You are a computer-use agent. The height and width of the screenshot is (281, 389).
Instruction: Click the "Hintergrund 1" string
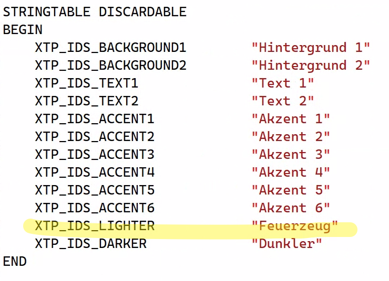click(x=311, y=47)
